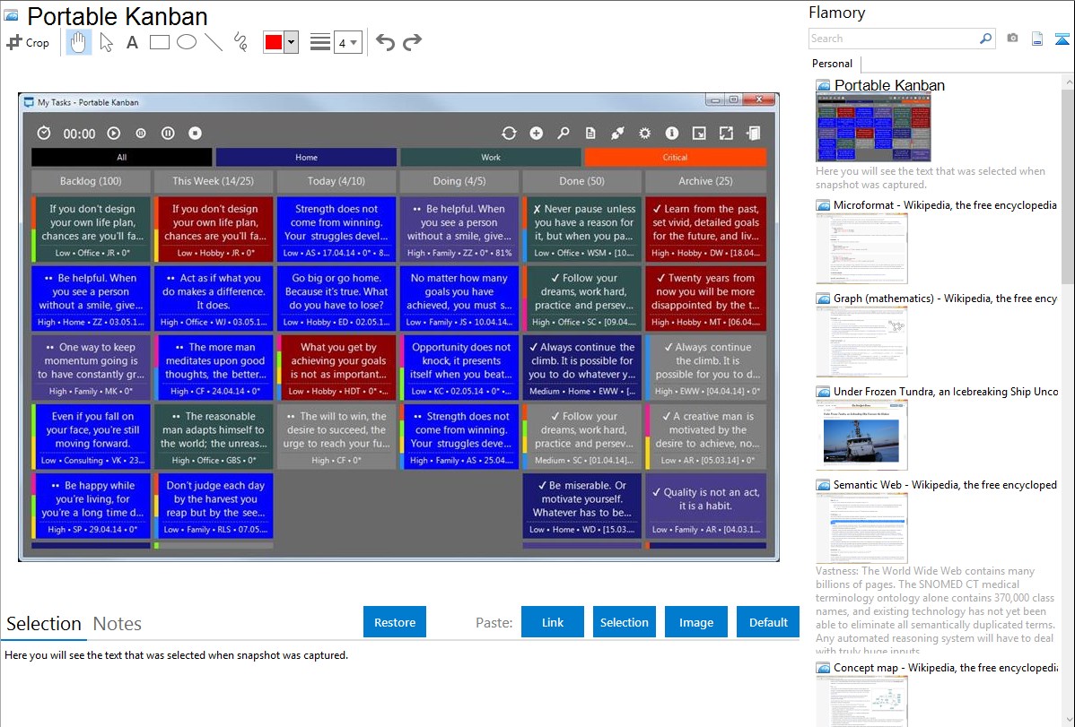Click the Image paste button
The width and height of the screenshot is (1075, 727).
point(695,622)
